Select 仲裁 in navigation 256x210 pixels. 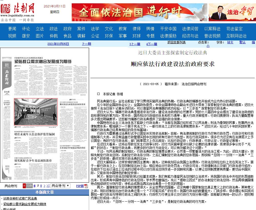pyautogui.click(x=54, y=36)
